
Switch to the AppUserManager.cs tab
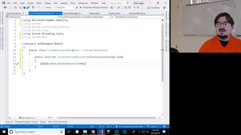point(72,13)
